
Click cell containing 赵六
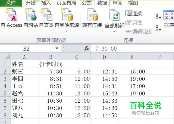tap(25, 93)
